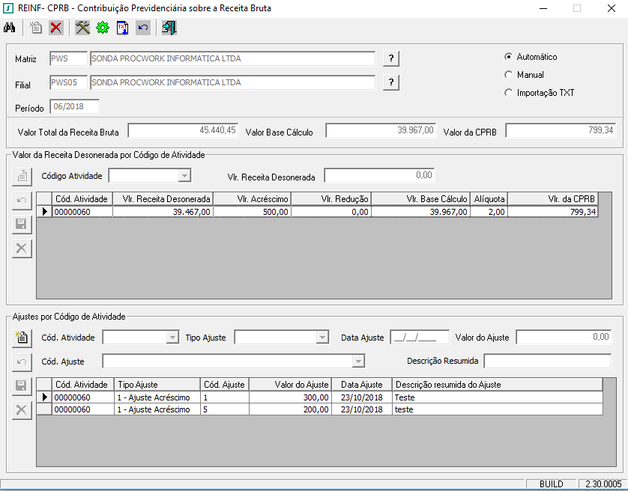Select the Manual radio option

tap(509, 75)
